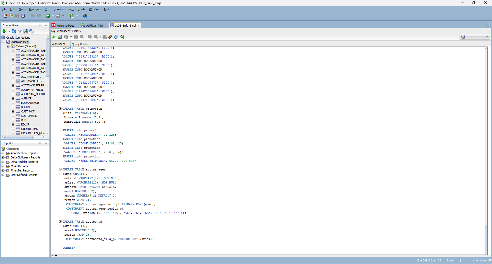The height and width of the screenshot is (264, 492).
Task: Select the AUTHOR table in the tree
Action: pos(26,98)
